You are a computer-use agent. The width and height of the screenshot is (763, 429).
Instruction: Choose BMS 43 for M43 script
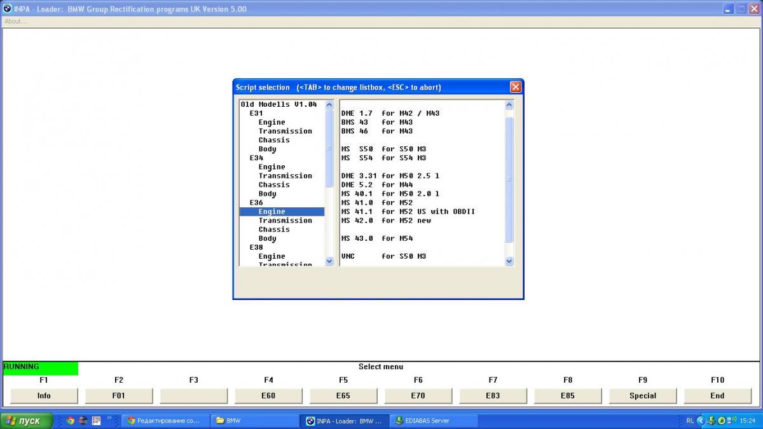coord(377,122)
